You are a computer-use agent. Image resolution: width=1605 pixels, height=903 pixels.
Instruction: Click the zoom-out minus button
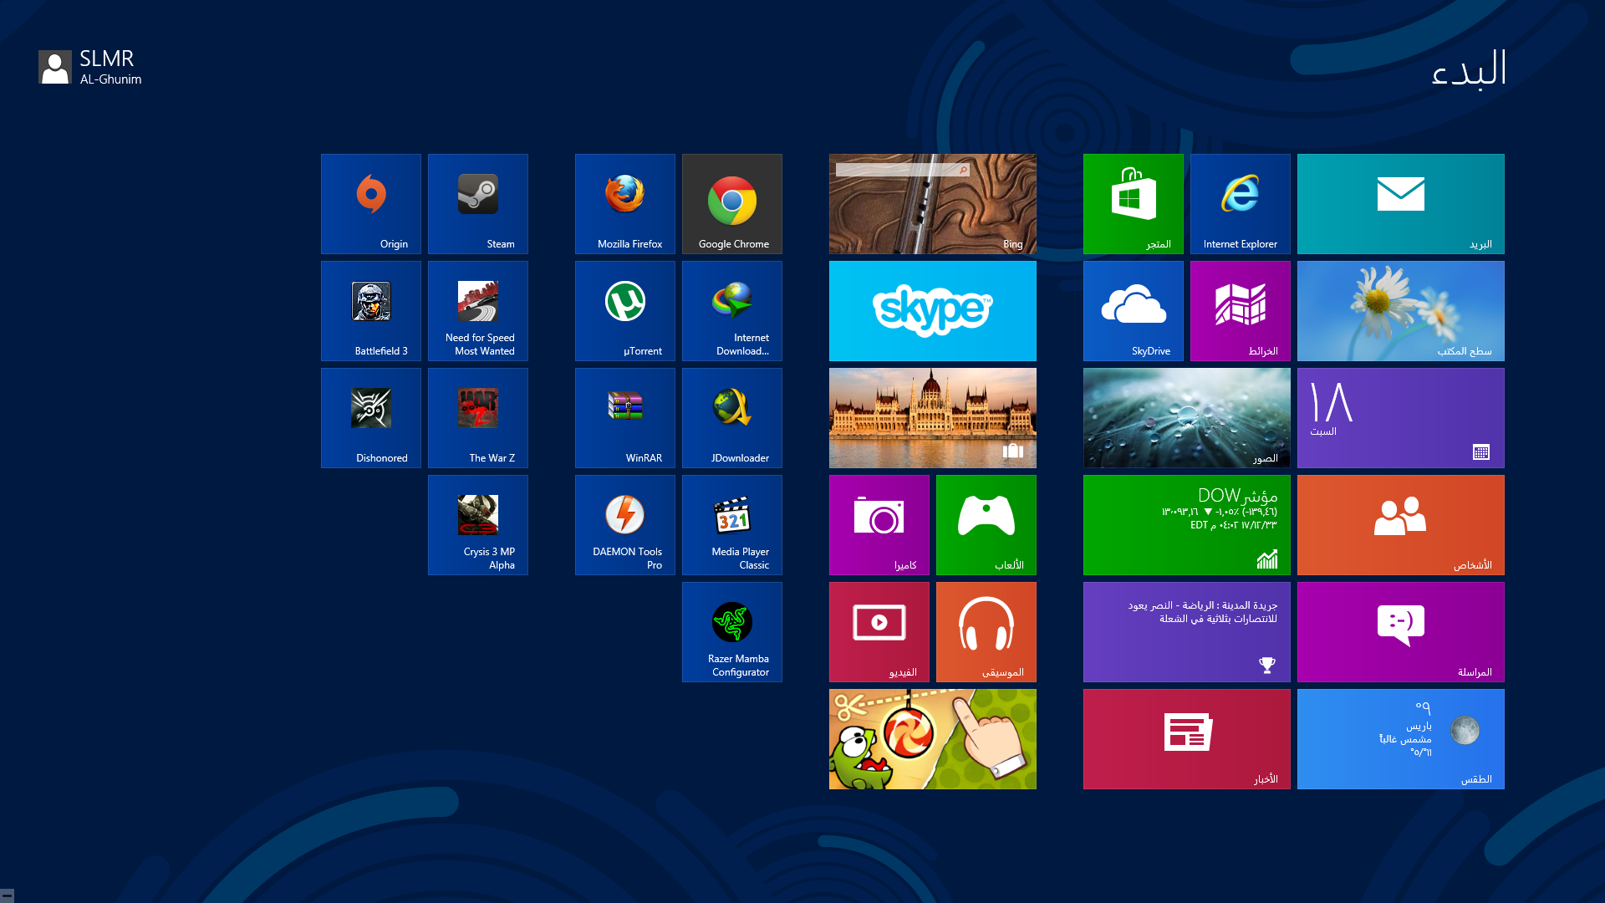(x=7, y=895)
